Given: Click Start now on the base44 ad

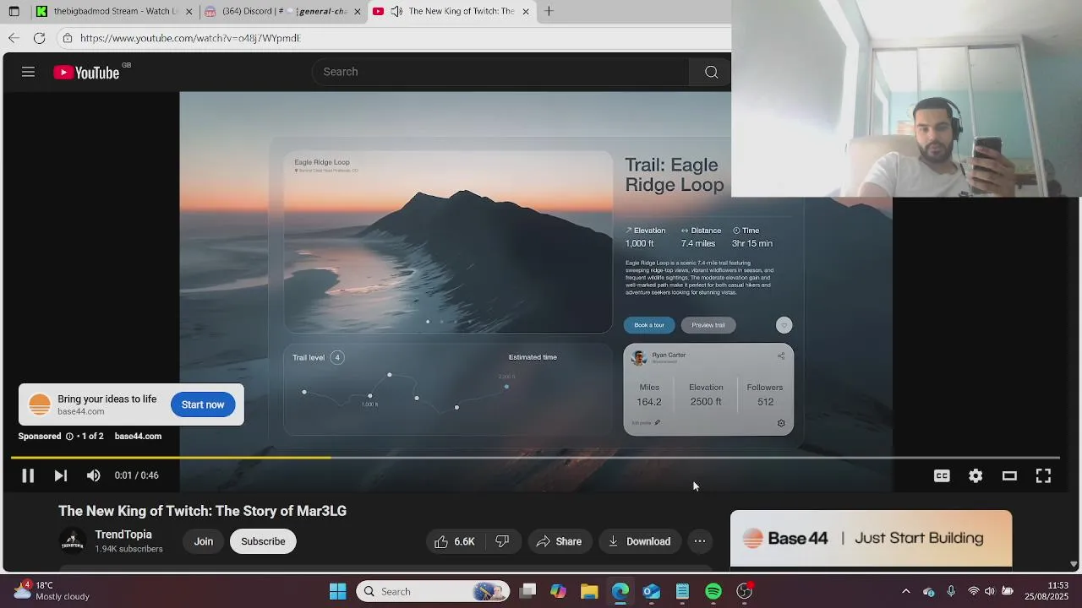Looking at the screenshot, I should [203, 404].
